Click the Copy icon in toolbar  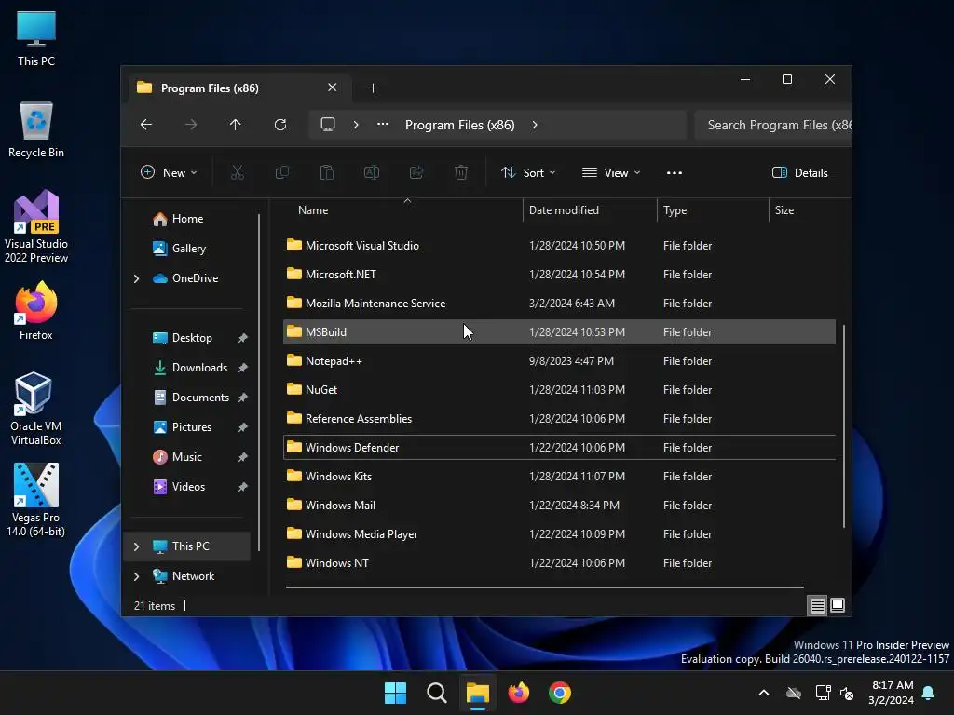[282, 172]
